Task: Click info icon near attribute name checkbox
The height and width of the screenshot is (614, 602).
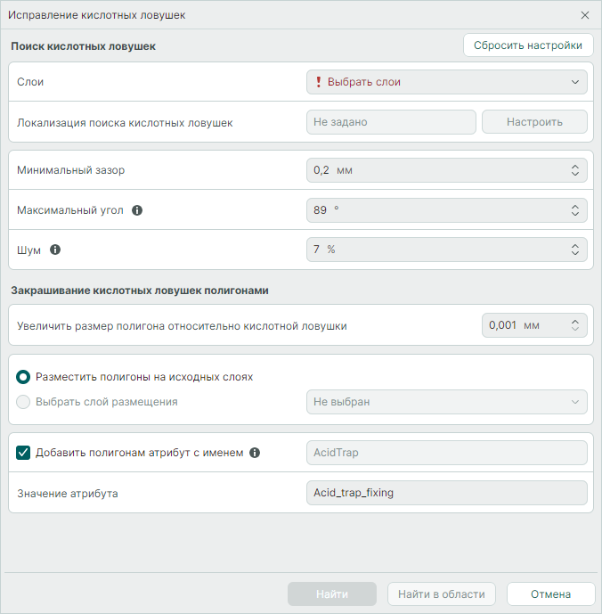Action: (x=255, y=453)
